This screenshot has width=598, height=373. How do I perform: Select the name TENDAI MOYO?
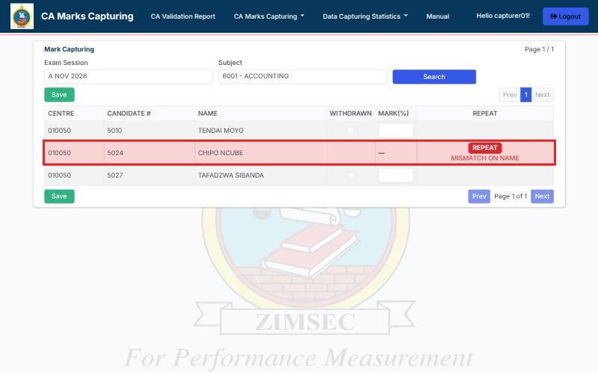pyautogui.click(x=221, y=131)
